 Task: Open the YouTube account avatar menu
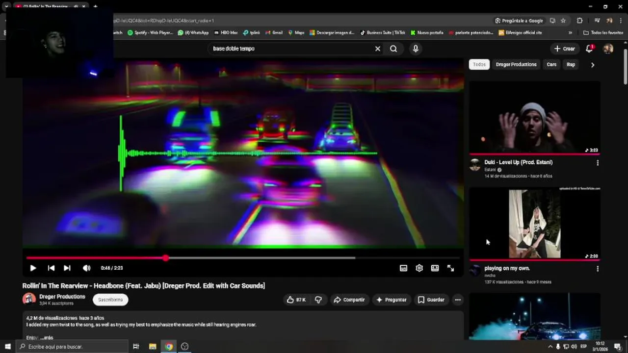point(608,49)
